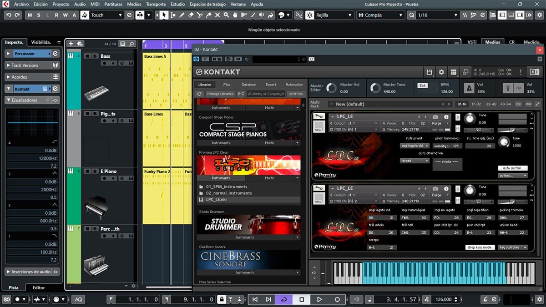
Task: Click the camera icon in Kontakt window header
Action: click(312, 59)
